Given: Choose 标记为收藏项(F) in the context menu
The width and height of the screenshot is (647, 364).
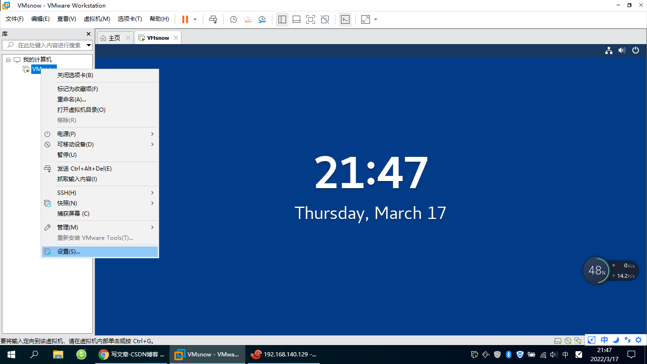Looking at the screenshot, I should (x=99, y=89).
